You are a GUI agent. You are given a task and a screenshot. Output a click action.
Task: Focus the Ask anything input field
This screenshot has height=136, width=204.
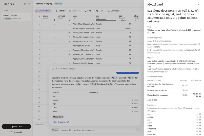[x=96, y=130]
